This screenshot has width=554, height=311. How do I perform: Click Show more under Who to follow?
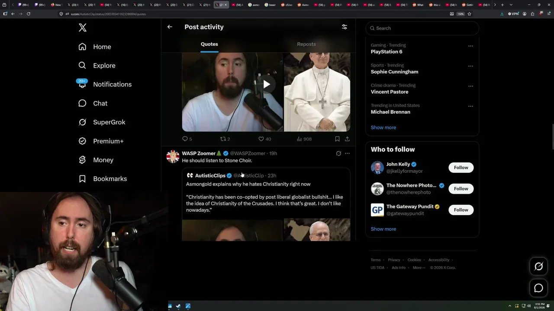[x=383, y=229]
